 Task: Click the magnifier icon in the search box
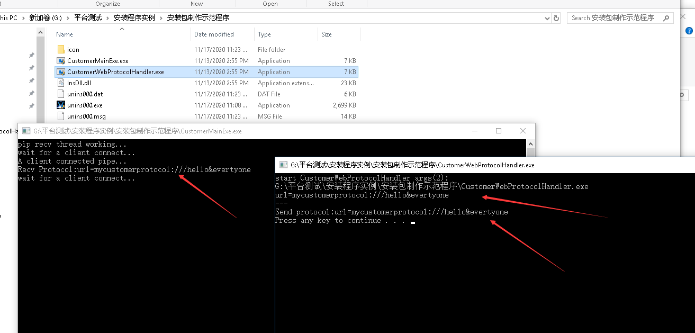pos(666,17)
